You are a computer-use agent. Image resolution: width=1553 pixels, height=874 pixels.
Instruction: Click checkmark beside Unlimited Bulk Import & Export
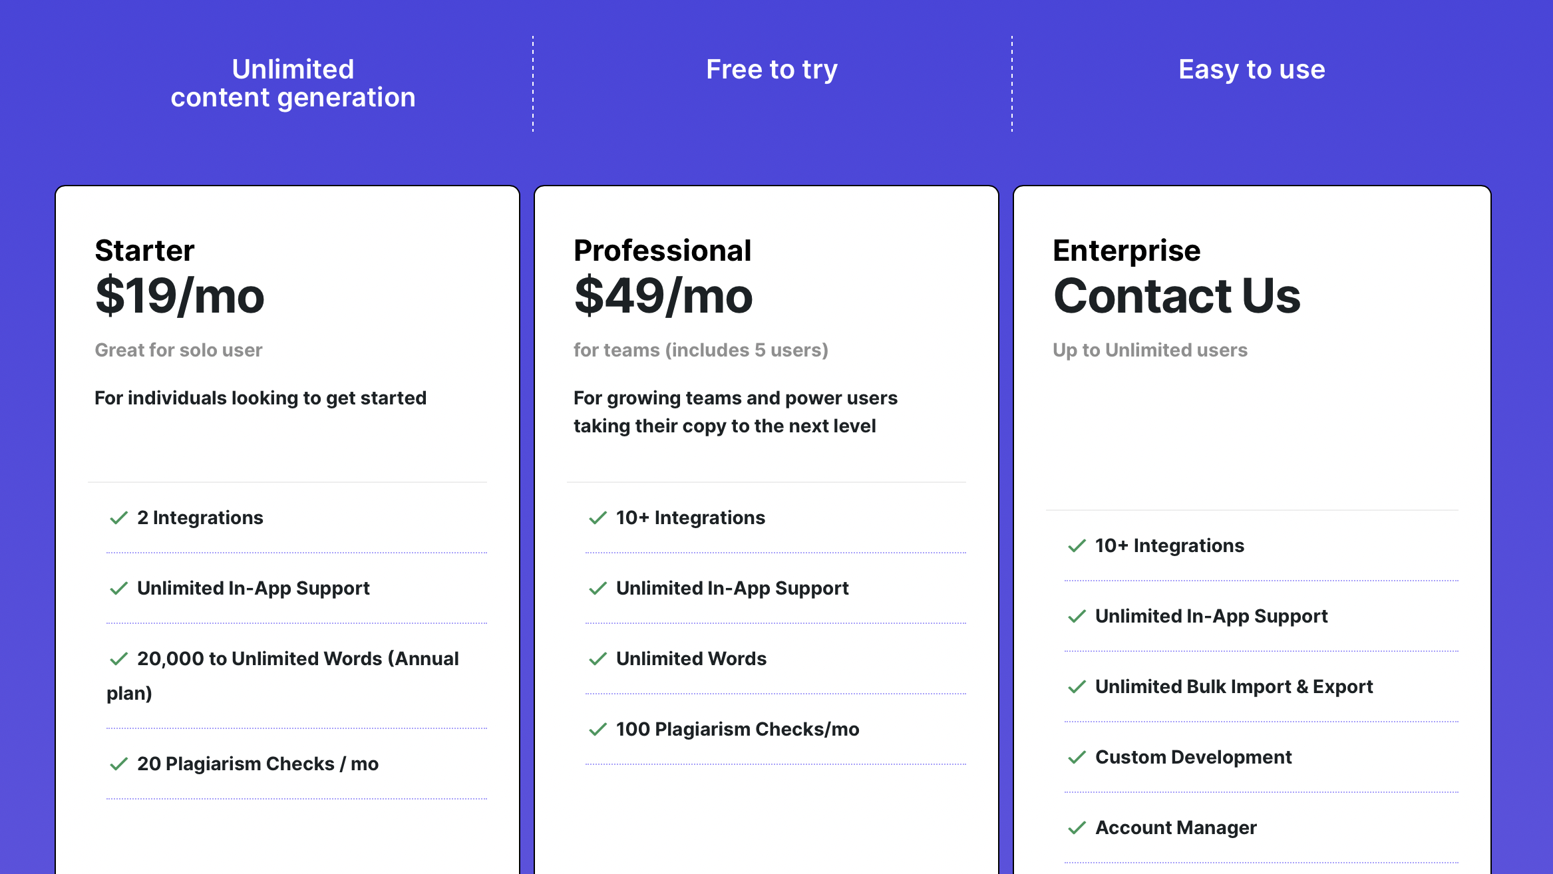pyautogui.click(x=1077, y=686)
